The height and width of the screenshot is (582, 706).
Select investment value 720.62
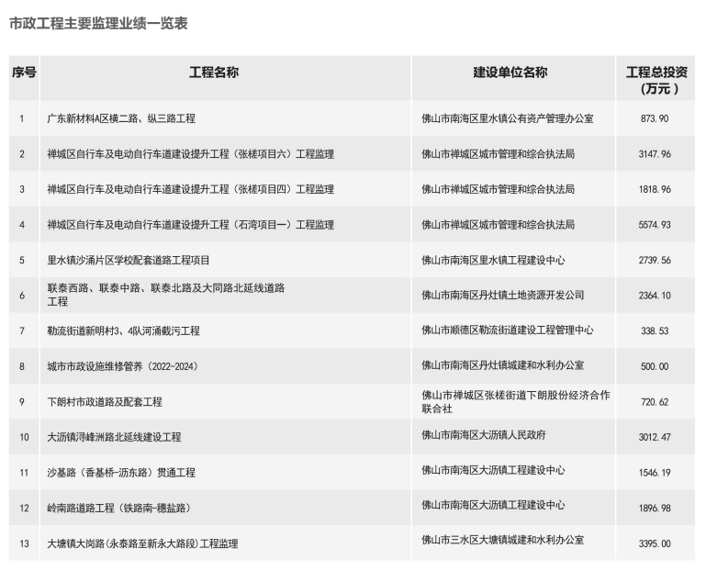(655, 402)
